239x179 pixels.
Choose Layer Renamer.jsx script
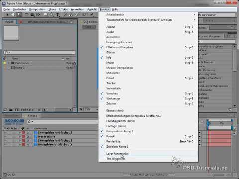148,154
